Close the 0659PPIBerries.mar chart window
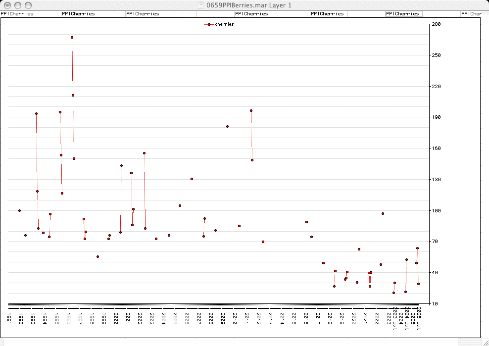Image resolution: width=489 pixels, height=346 pixels. [7, 5]
